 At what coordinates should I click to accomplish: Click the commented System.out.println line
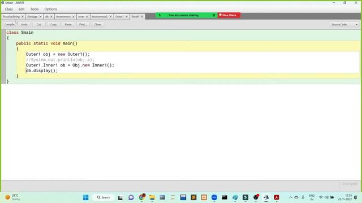point(61,60)
